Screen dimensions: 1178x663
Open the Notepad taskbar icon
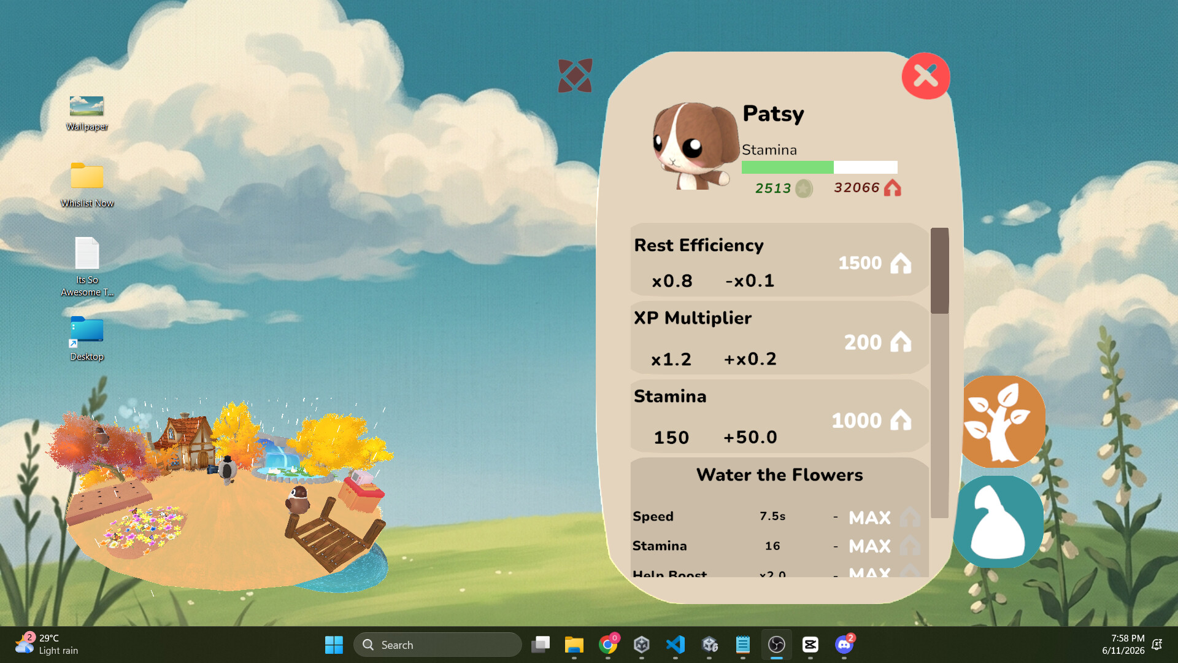tap(743, 645)
